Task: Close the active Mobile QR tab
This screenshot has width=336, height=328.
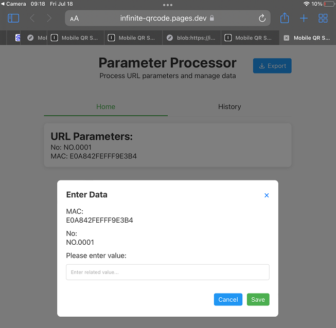Action: [x=287, y=38]
